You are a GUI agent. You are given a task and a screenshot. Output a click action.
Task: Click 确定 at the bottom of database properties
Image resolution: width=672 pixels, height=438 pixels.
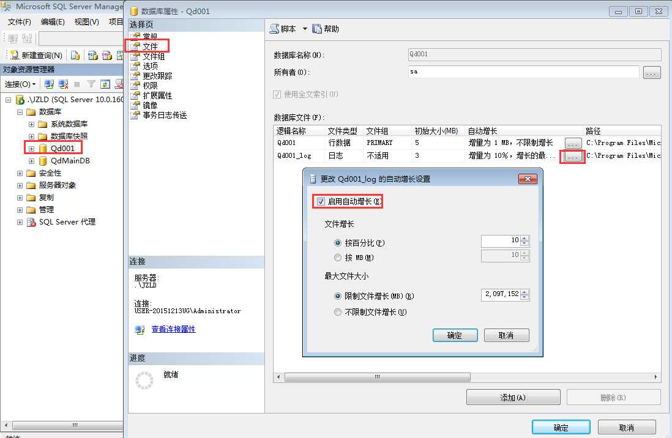tap(561, 427)
